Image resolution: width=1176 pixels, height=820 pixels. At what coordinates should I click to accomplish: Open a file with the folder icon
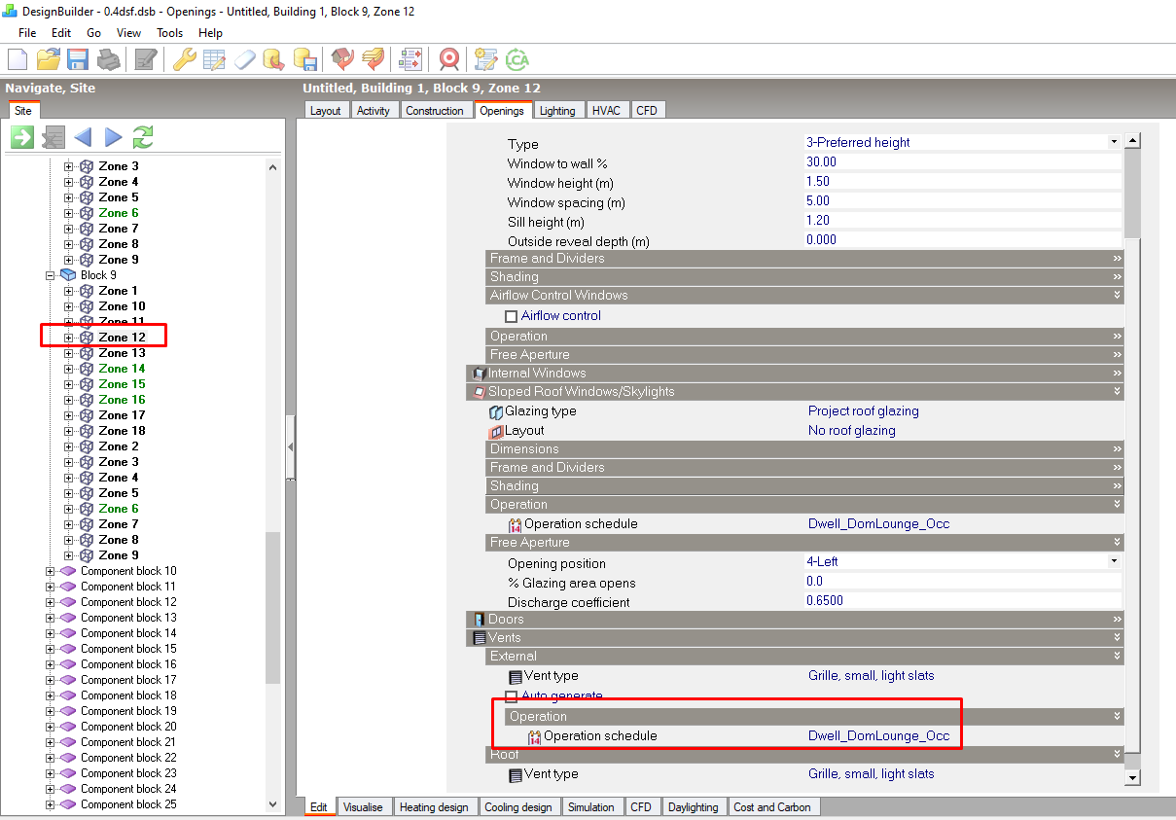click(48, 59)
